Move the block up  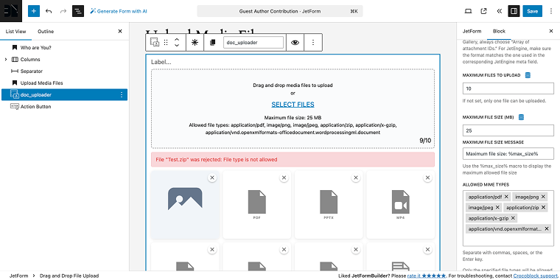pos(176,39)
